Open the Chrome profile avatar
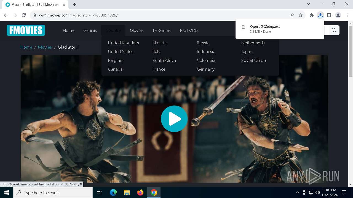Viewport: 353px width, 198px height. pyautogui.click(x=338, y=15)
